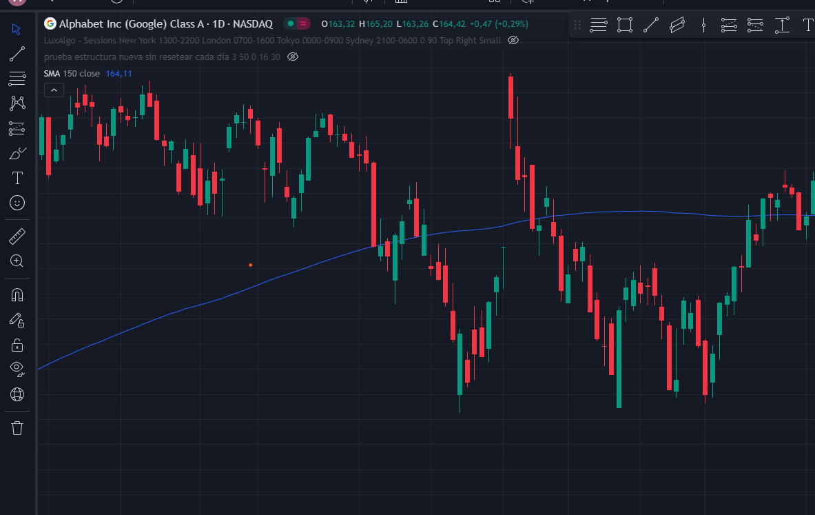This screenshot has width=815, height=515.
Task: Pick short position tool from favorites toolbar
Action: coord(755,25)
